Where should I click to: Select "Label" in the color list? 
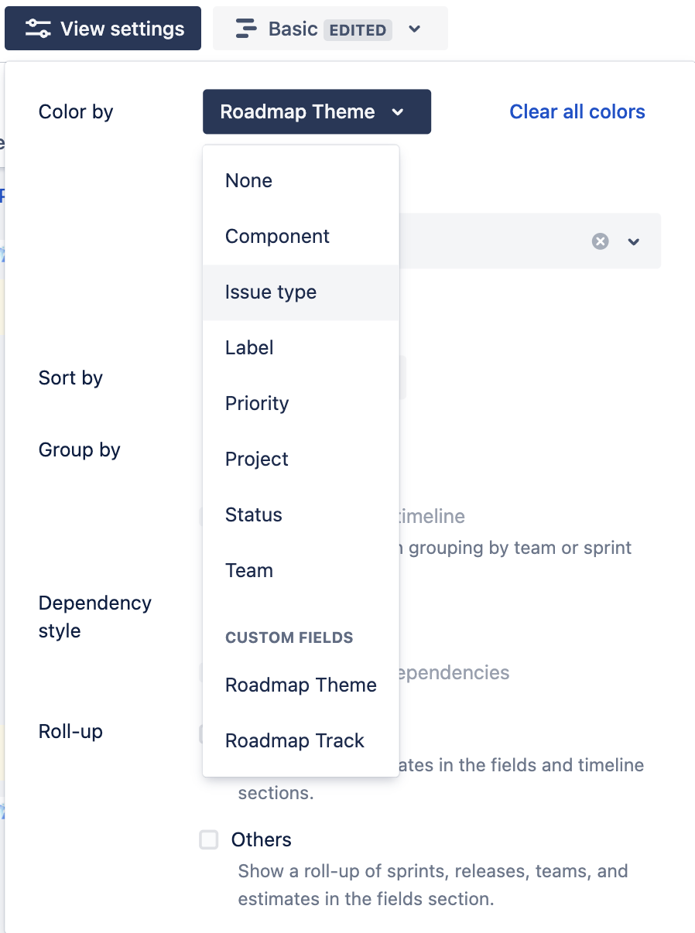point(248,347)
